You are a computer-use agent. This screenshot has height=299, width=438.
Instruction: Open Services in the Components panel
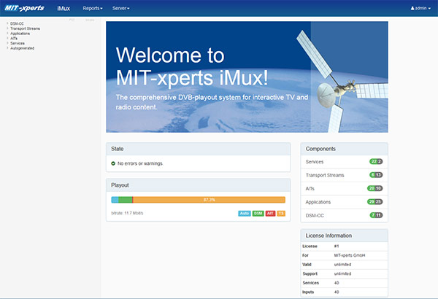coord(344,162)
